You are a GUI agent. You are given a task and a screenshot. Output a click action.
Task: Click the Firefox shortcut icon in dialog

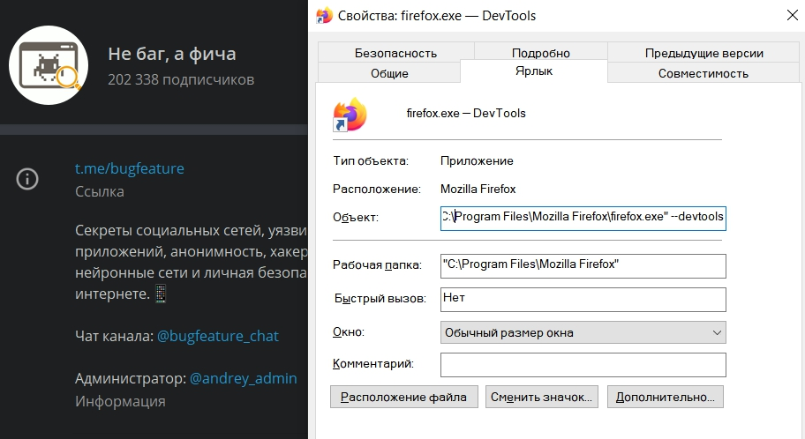349,114
